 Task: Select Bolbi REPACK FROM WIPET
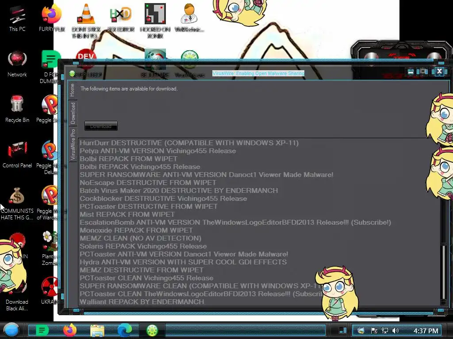click(129, 159)
